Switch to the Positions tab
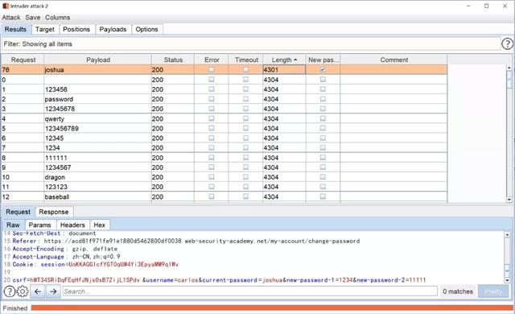Viewport: 515px width, 314px height. [x=76, y=29]
